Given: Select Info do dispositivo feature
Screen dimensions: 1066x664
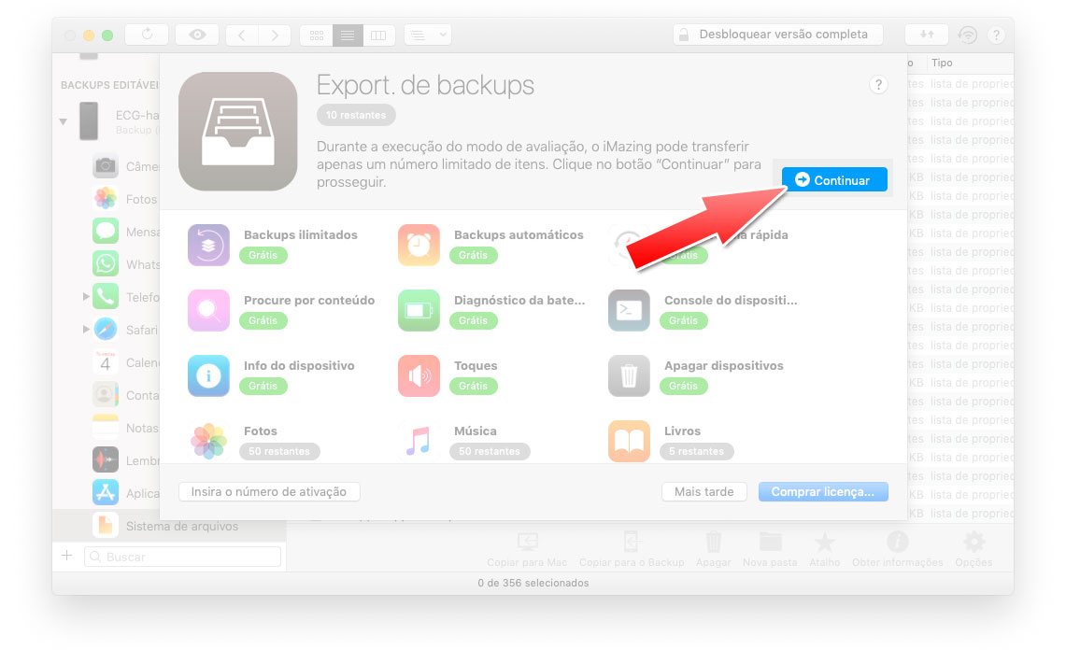Looking at the screenshot, I should click(272, 375).
